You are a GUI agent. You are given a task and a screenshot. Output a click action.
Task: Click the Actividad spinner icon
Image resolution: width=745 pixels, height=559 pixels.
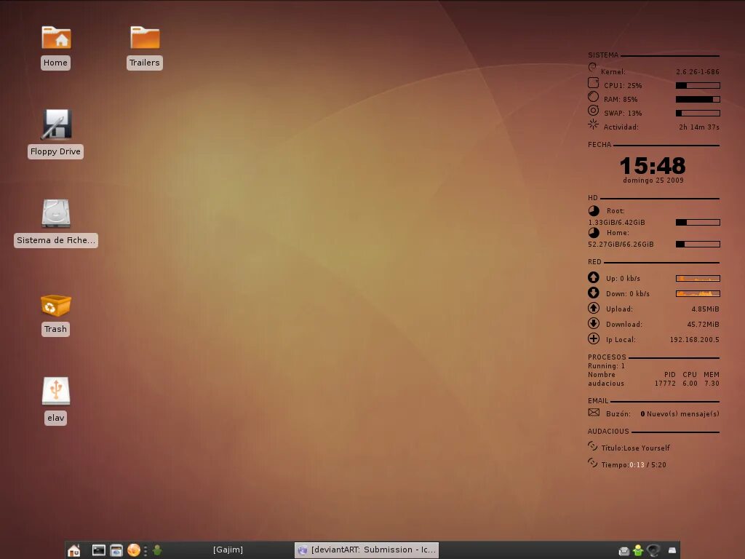pyautogui.click(x=594, y=124)
